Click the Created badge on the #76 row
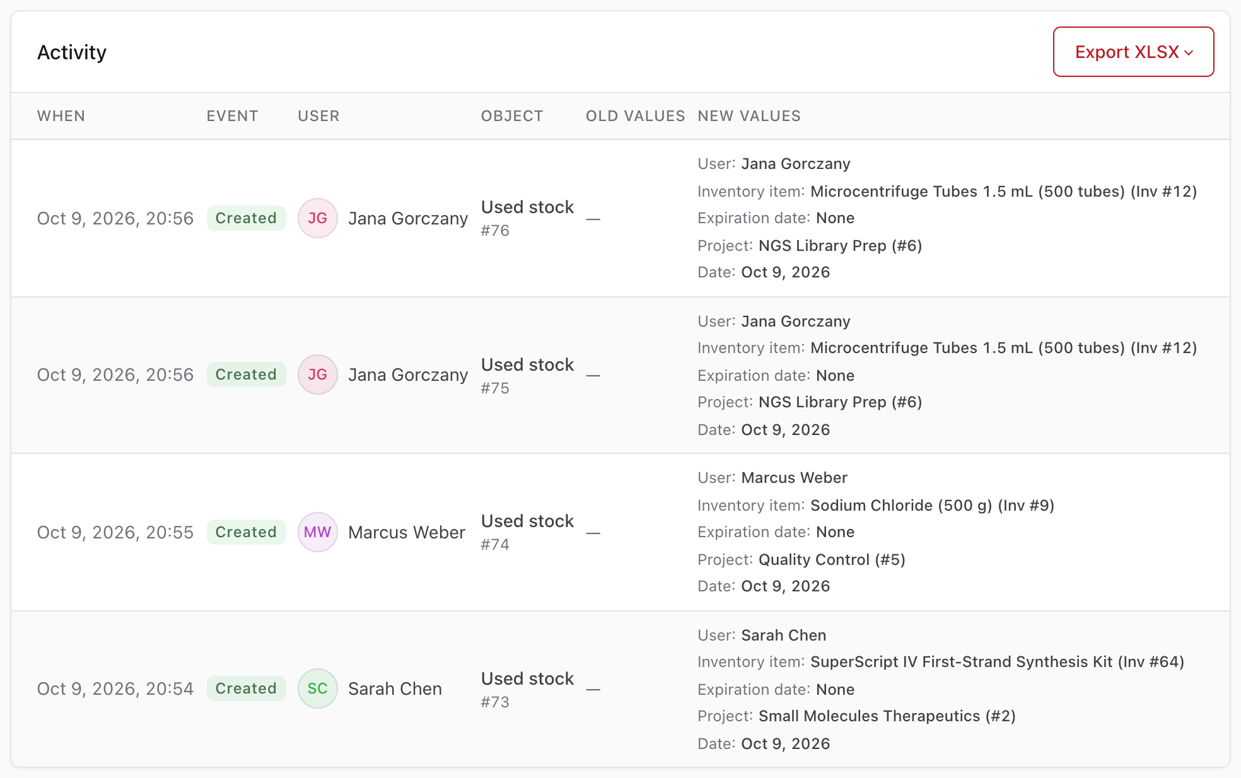This screenshot has width=1241, height=778. point(246,218)
